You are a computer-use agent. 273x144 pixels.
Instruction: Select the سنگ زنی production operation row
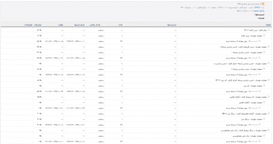pyautogui.click(x=136, y=119)
